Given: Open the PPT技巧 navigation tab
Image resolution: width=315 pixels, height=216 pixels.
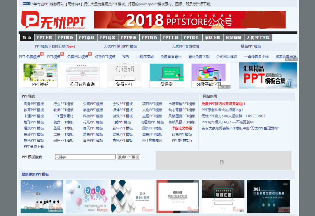Looking at the screenshot, I should tap(149, 38).
